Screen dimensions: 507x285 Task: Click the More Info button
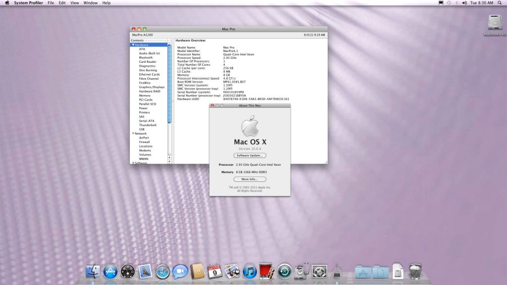(250, 179)
